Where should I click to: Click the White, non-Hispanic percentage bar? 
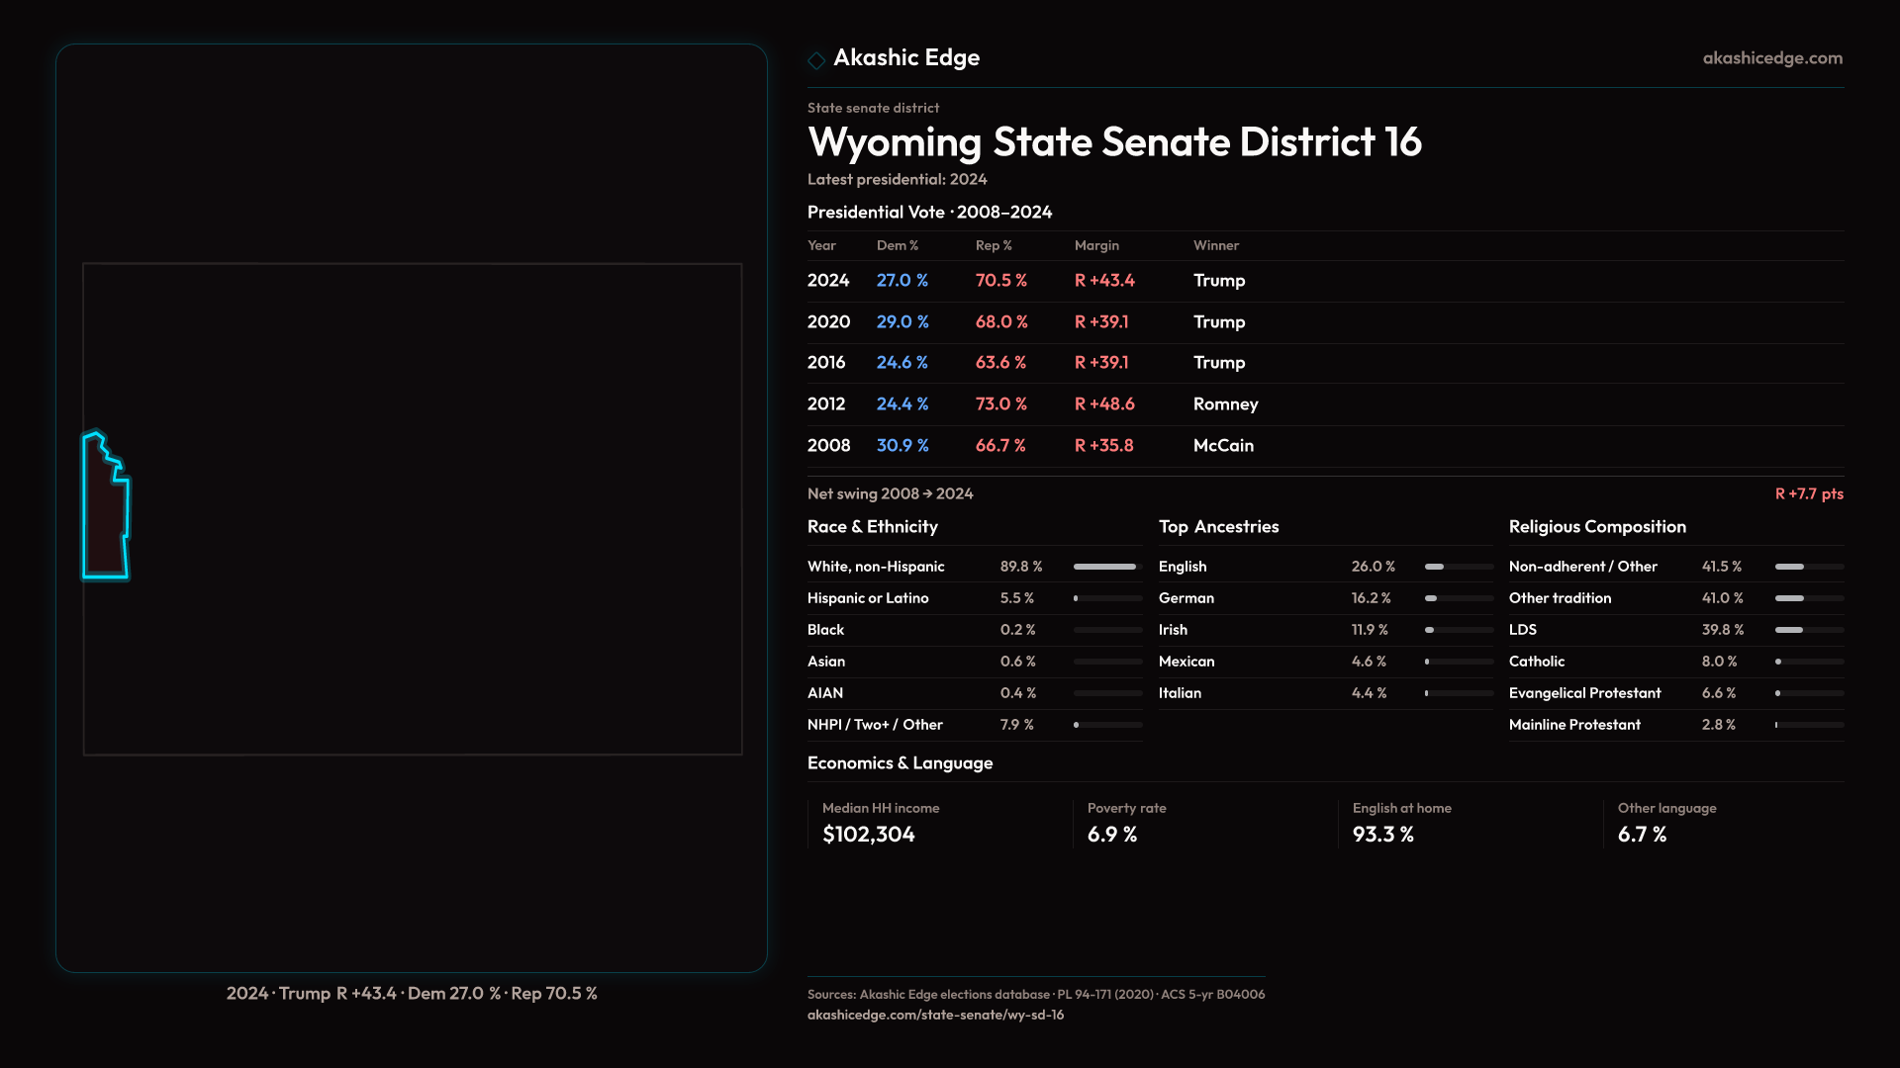pos(1107,567)
